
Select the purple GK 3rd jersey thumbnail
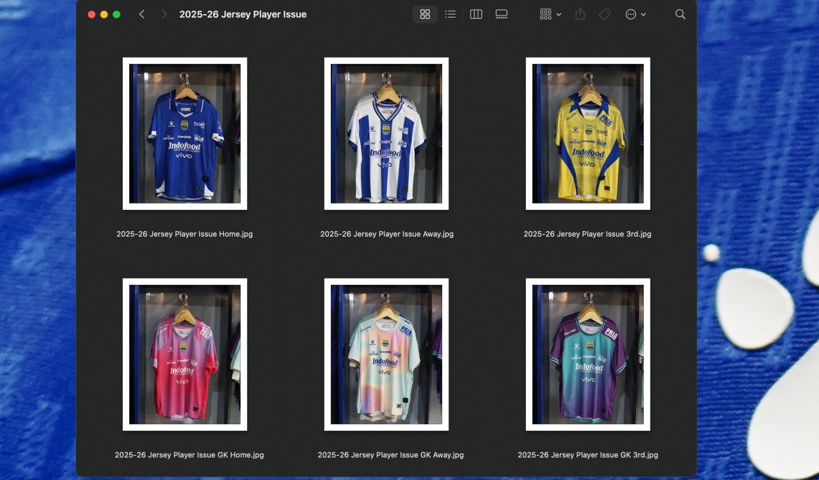(588, 355)
